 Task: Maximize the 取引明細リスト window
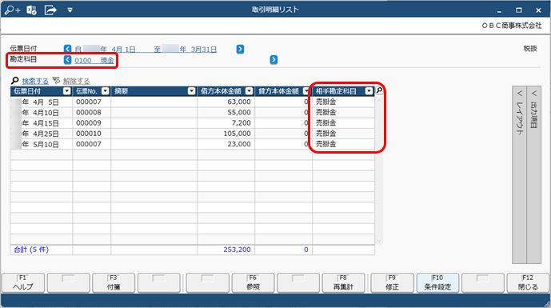pos(519,10)
